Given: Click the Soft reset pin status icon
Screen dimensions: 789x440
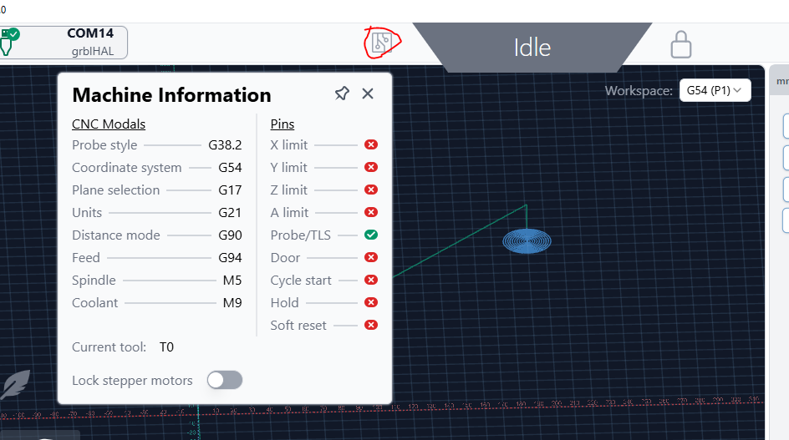Looking at the screenshot, I should (x=371, y=326).
